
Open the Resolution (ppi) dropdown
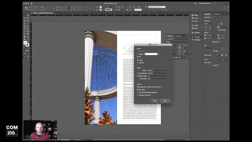158,76
